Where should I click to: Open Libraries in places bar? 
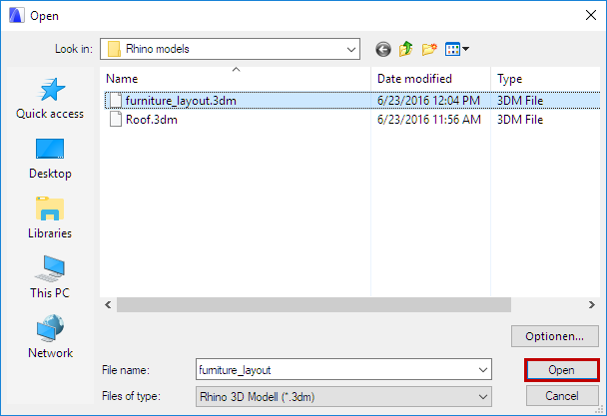(50, 218)
